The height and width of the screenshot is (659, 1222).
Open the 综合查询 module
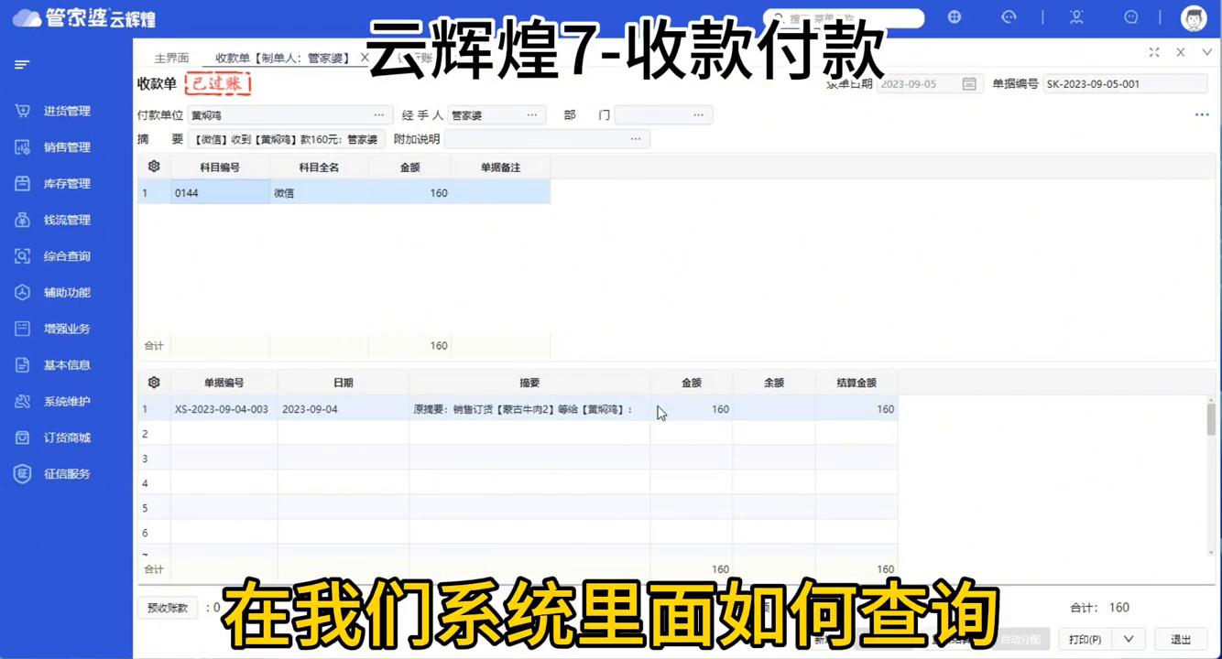(66, 256)
